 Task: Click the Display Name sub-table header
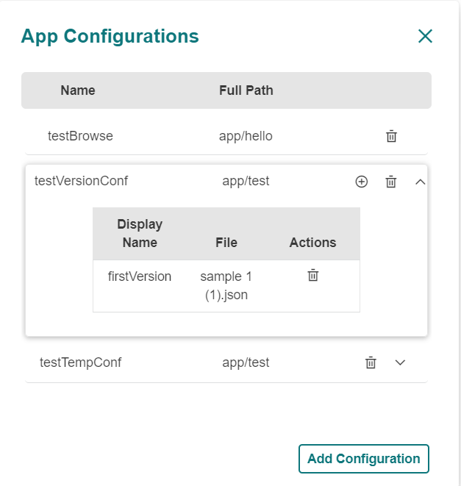tap(140, 233)
